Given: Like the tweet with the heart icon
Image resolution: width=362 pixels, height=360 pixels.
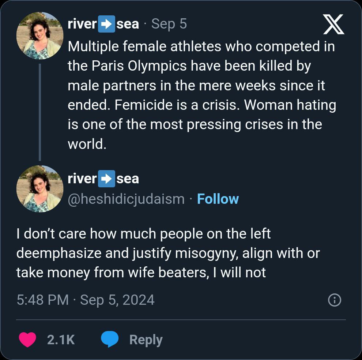Looking at the screenshot, I should (x=27, y=340).
